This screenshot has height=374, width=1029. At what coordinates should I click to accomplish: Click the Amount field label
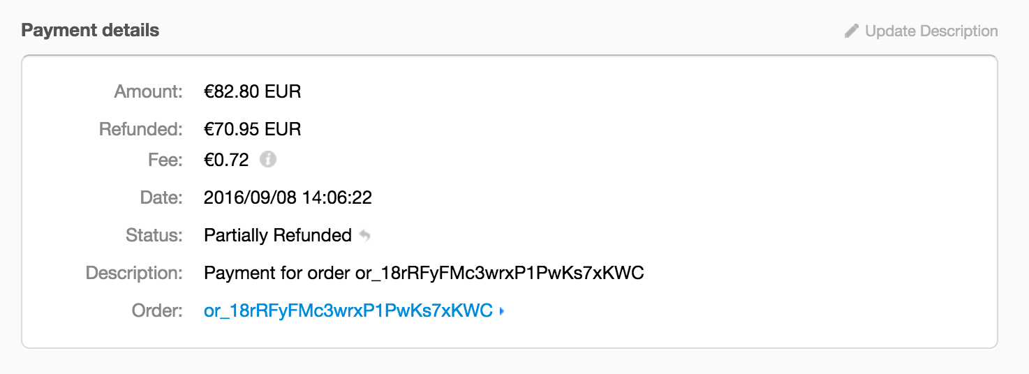[148, 91]
